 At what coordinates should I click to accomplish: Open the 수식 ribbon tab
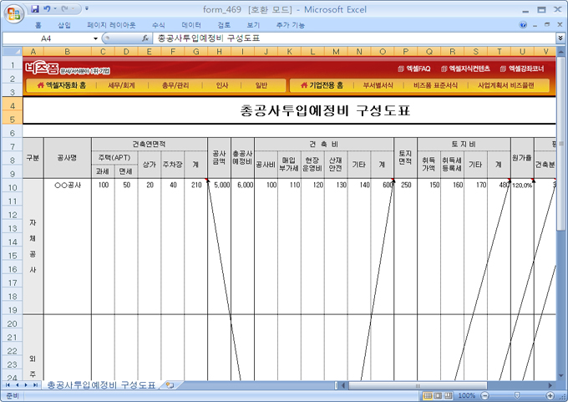tap(159, 25)
